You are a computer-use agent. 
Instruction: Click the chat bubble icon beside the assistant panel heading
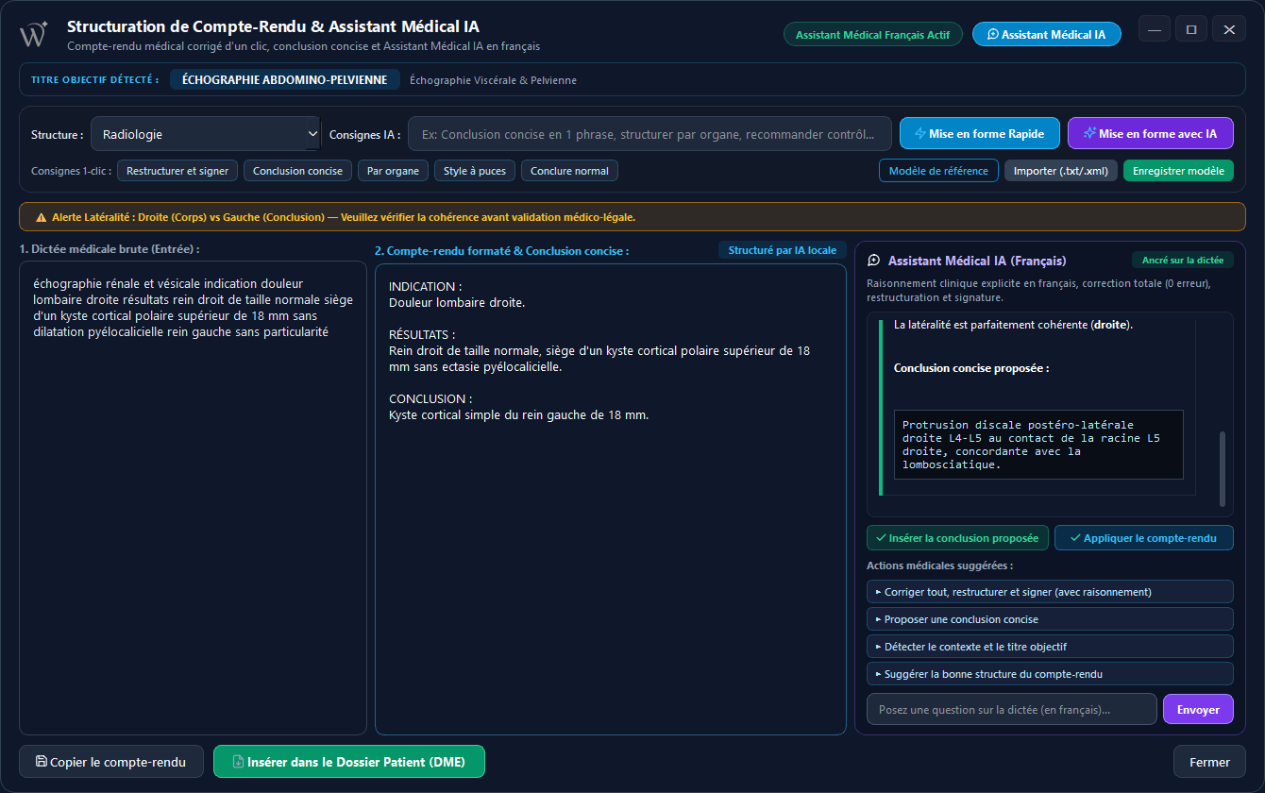coord(874,261)
